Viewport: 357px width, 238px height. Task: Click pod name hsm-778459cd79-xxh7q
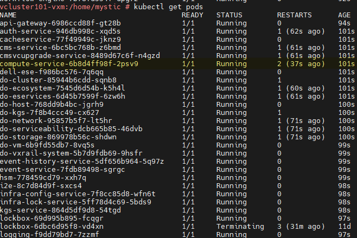(x=43, y=178)
